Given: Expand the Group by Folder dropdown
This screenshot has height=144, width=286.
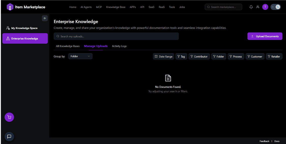Looking at the screenshot, I should click(80, 56).
